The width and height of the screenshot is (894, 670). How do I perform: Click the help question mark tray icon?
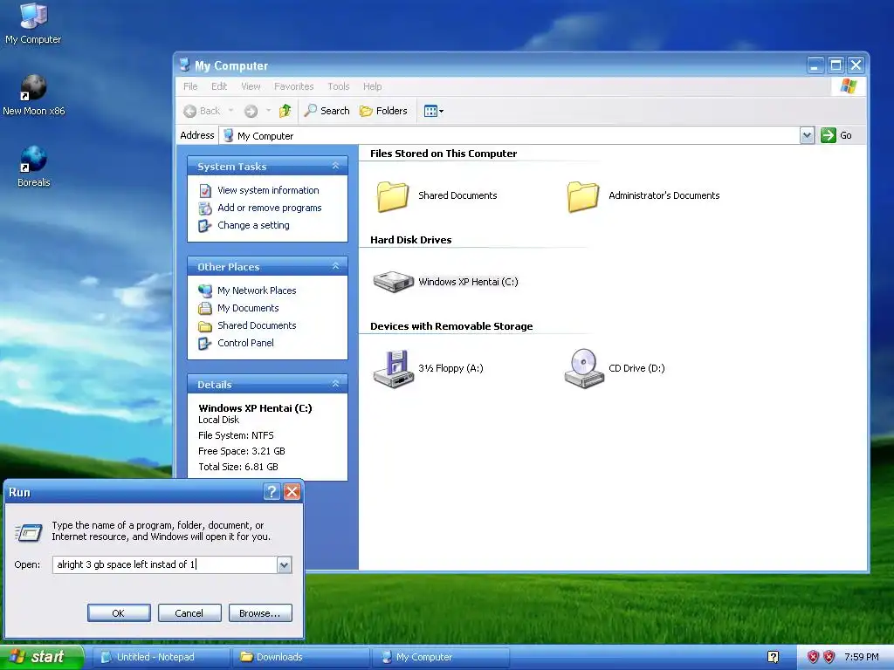(x=774, y=657)
